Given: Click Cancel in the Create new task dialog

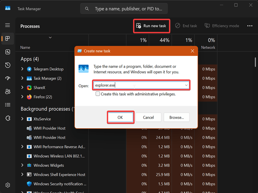Looking at the screenshot, I should point(148,117).
